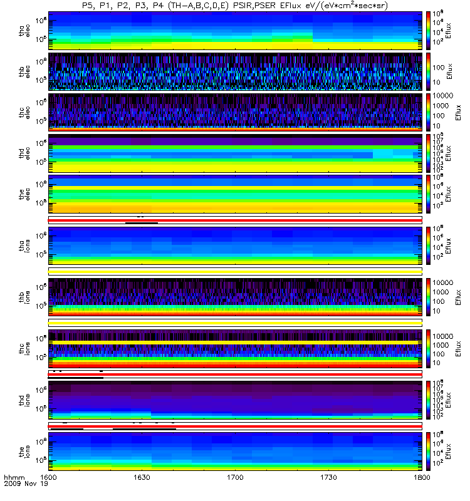Select the tha ions panel label
The height and width of the screenshot is (501, 470).
[x=24, y=245]
